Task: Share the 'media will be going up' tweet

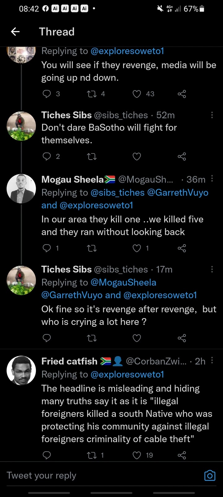Action: 182,94
